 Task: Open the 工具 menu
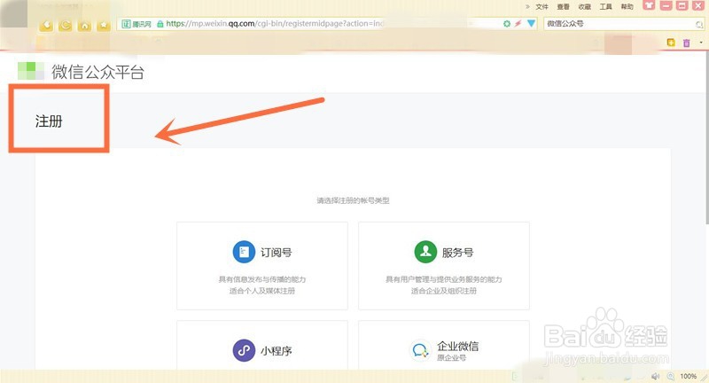pyautogui.click(x=605, y=7)
